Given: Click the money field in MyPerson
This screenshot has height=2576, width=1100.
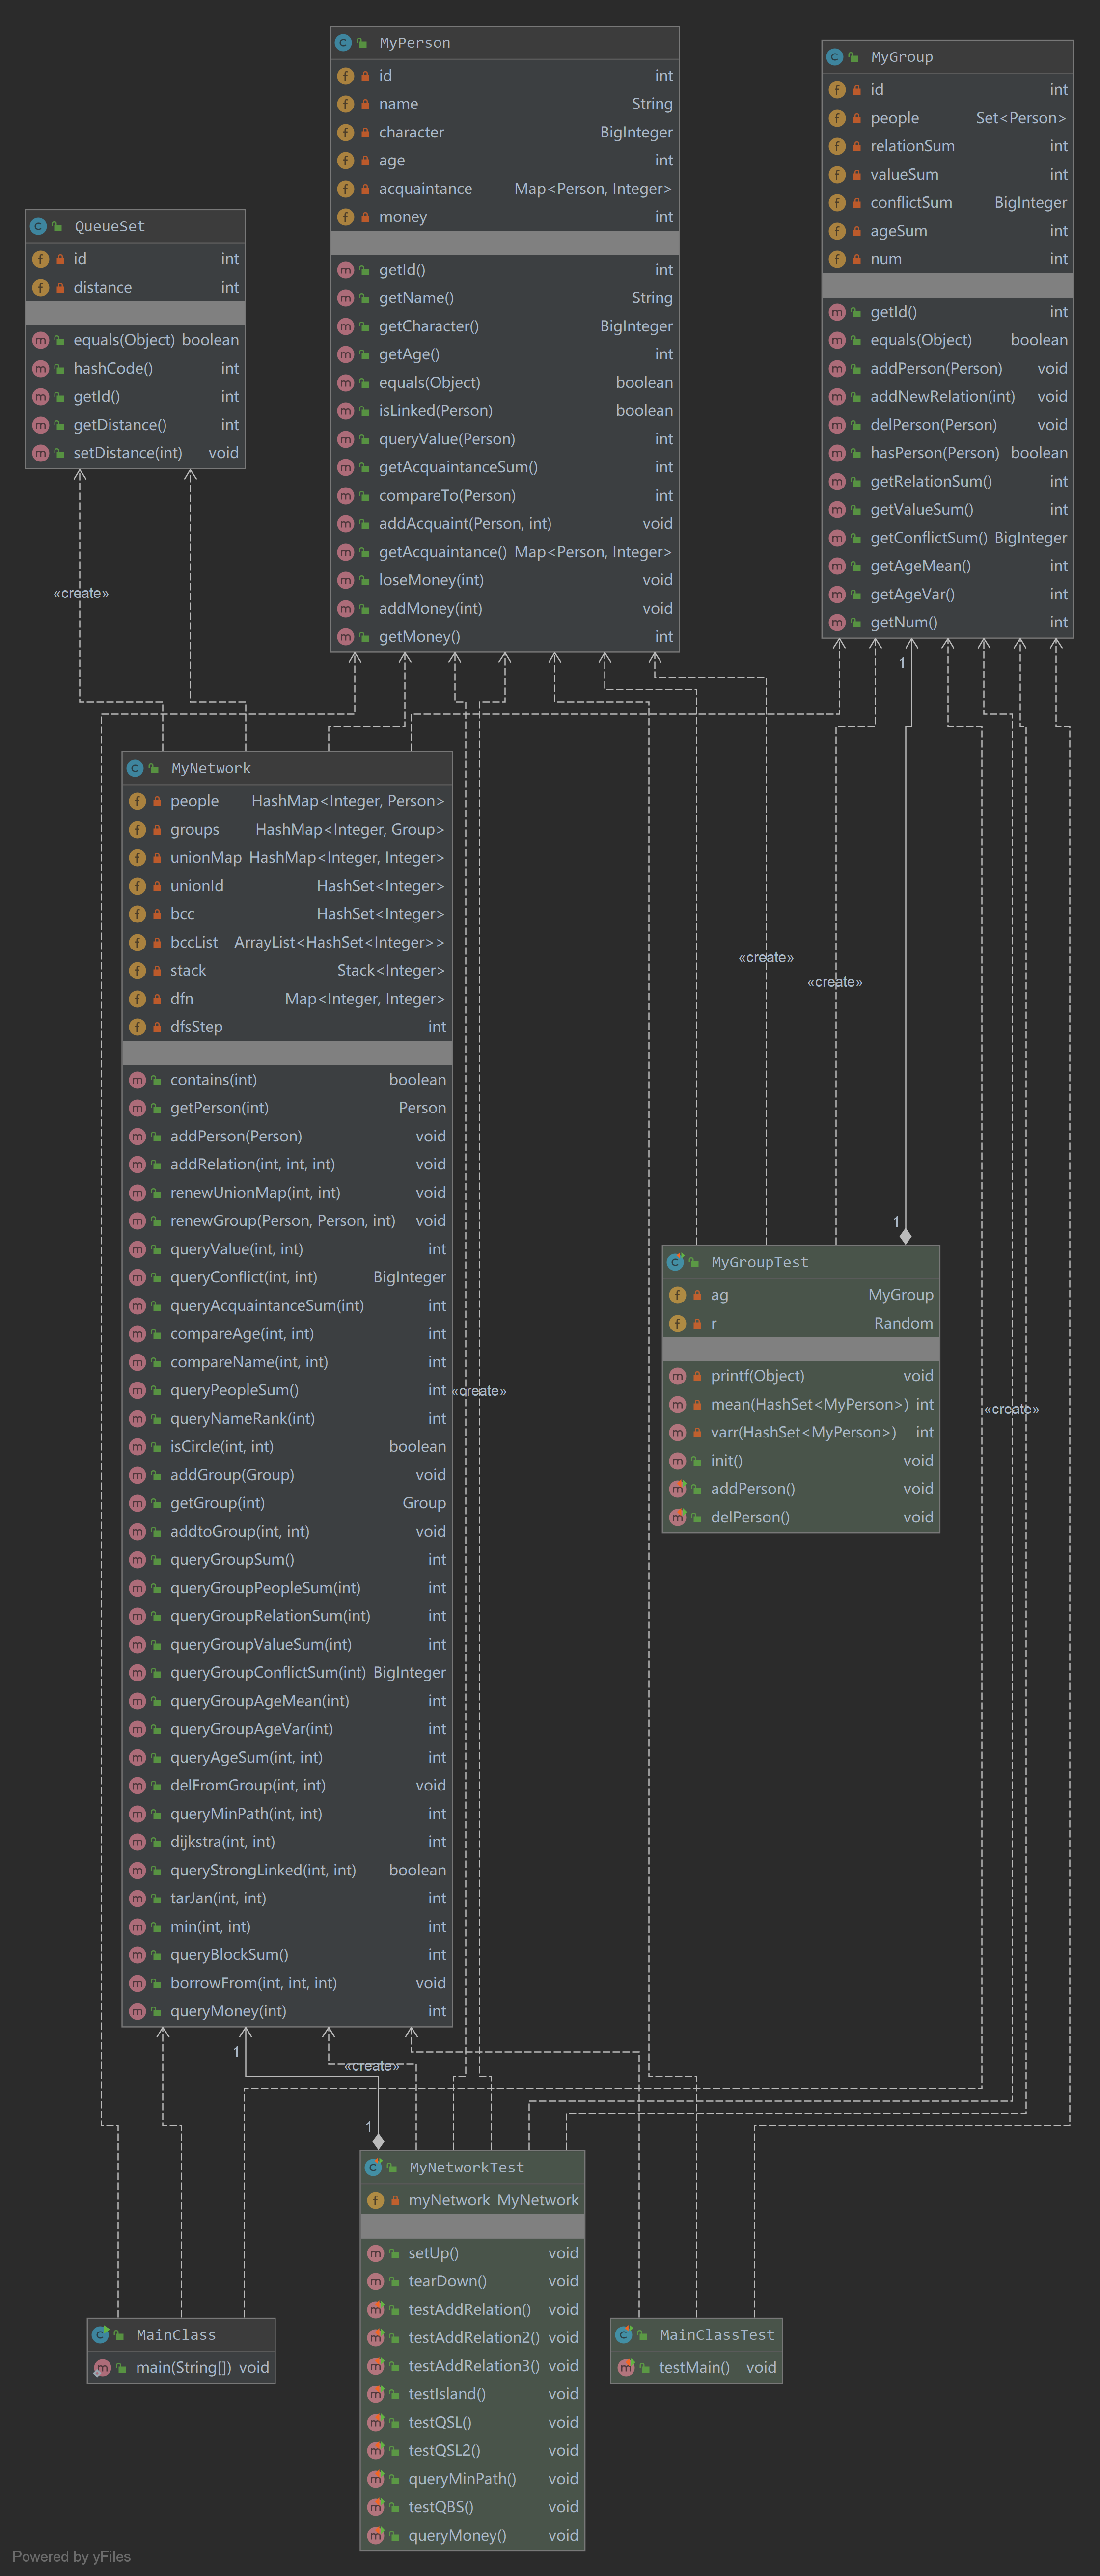Looking at the screenshot, I should pos(505,217).
